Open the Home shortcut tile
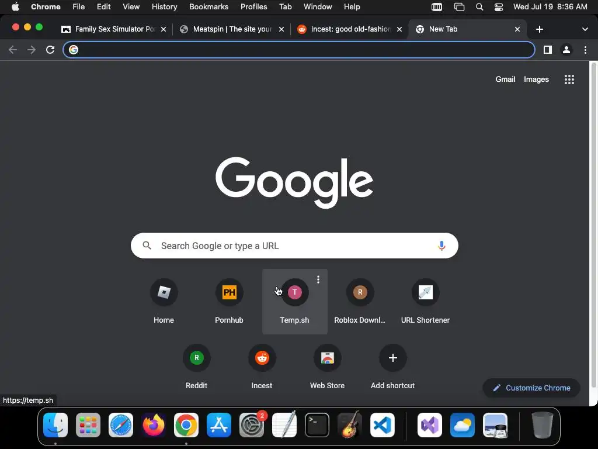The height and width of the screenshot is (449, 598). coord(164,301)
